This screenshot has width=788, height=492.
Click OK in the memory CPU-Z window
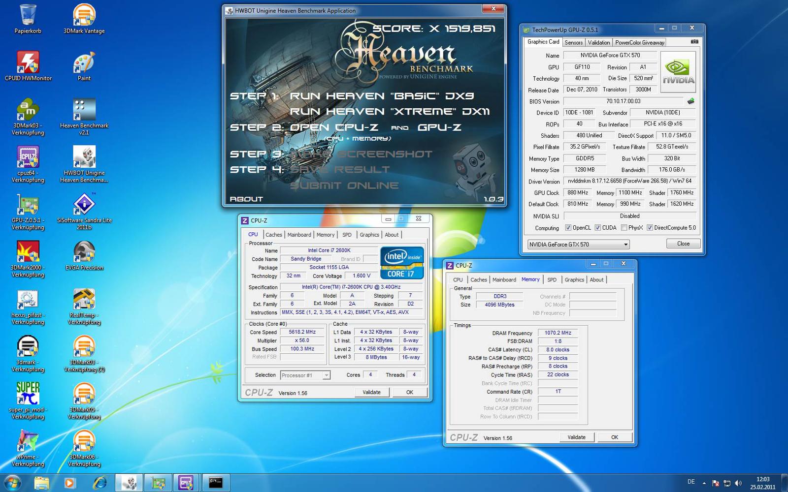pyautogui.click(x=615, y=437)
